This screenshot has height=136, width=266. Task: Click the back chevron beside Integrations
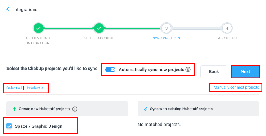8,9
